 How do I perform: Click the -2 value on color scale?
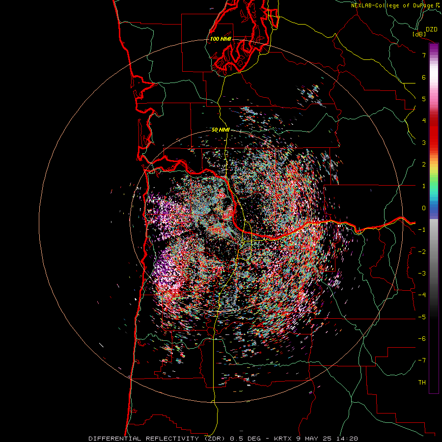(422, 251)
